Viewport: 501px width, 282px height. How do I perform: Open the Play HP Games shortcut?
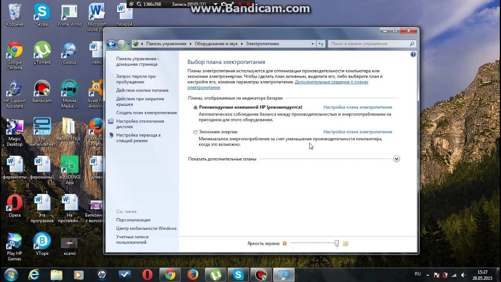(x=14, y=247)
